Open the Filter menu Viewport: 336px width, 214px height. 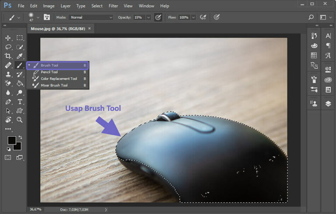(x=113, y=6)
